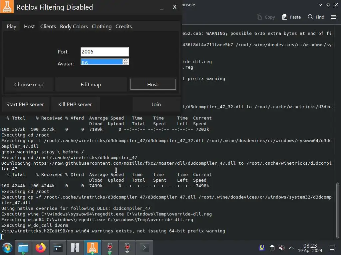
Task: Switch to the orange flask taskbar app
Action: tap(93, 248)
